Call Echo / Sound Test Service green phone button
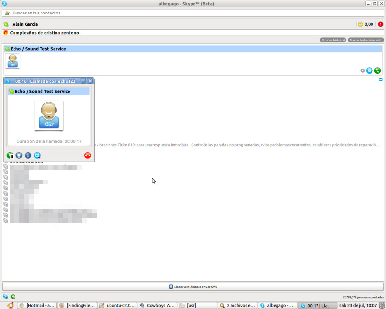 click(x=377, y=70)
